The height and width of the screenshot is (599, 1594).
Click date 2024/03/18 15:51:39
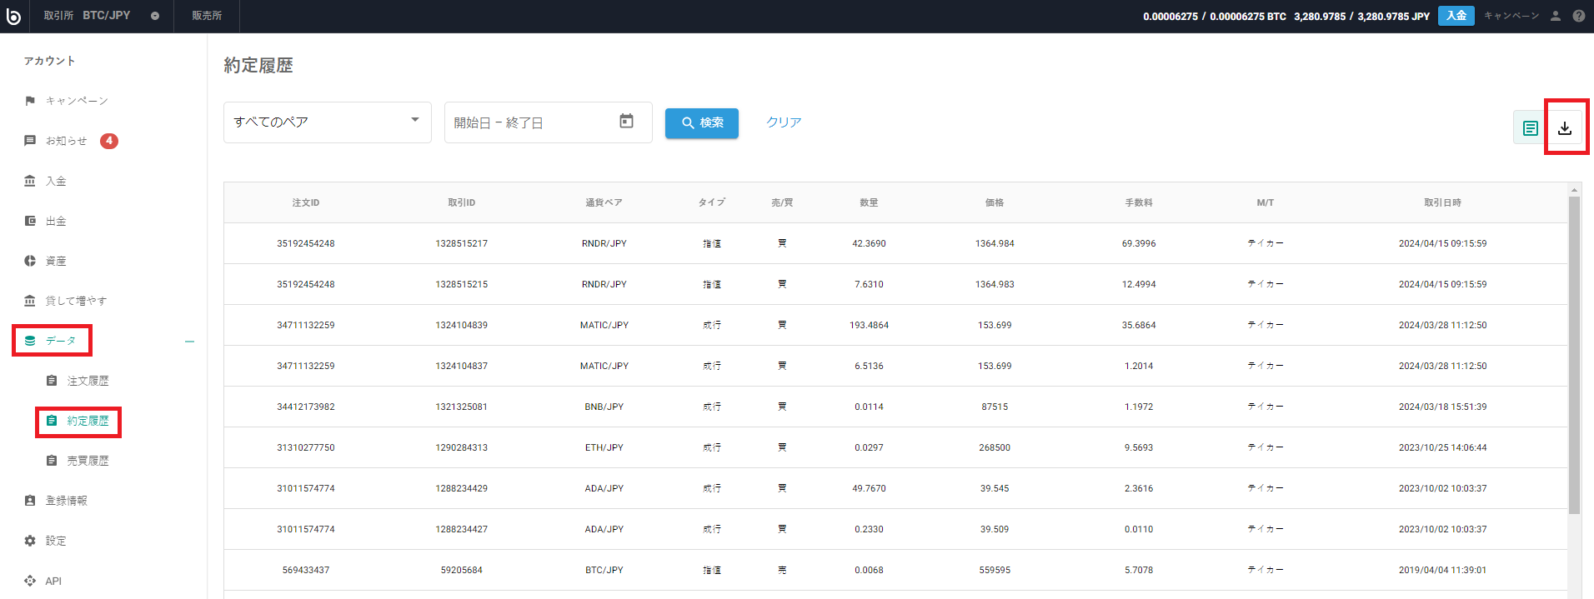pyautogui.click(x=1442, y=407)
